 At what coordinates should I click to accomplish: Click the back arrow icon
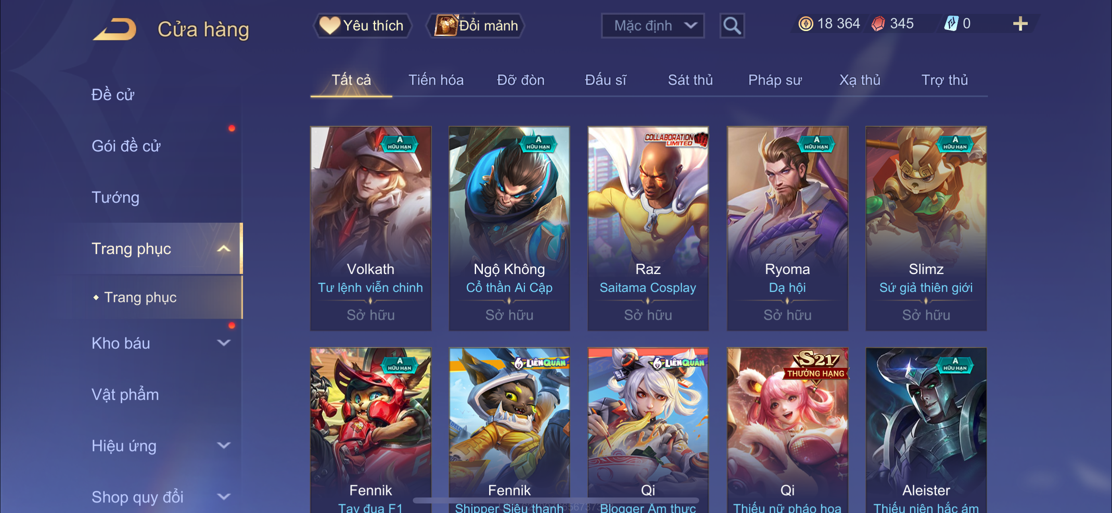tap(115, 29)
